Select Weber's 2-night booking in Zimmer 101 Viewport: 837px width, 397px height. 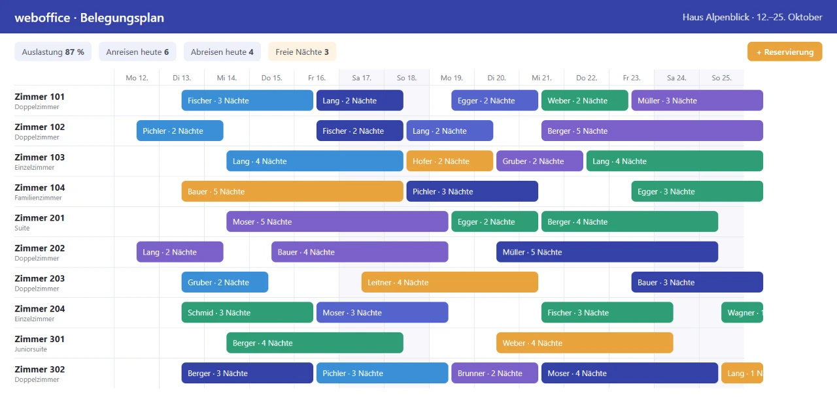pos(585,101)
